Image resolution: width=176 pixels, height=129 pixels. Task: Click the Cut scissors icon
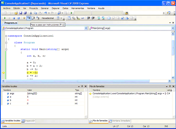click(31, 13)
